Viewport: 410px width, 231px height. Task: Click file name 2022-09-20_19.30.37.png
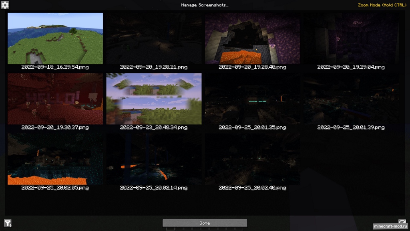click(55, 128)
